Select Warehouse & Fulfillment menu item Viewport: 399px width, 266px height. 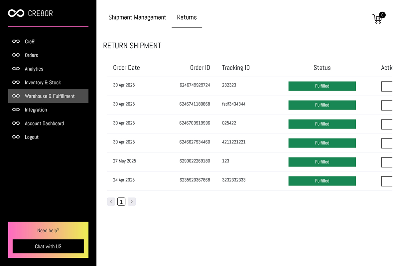(x=48, y=96)
